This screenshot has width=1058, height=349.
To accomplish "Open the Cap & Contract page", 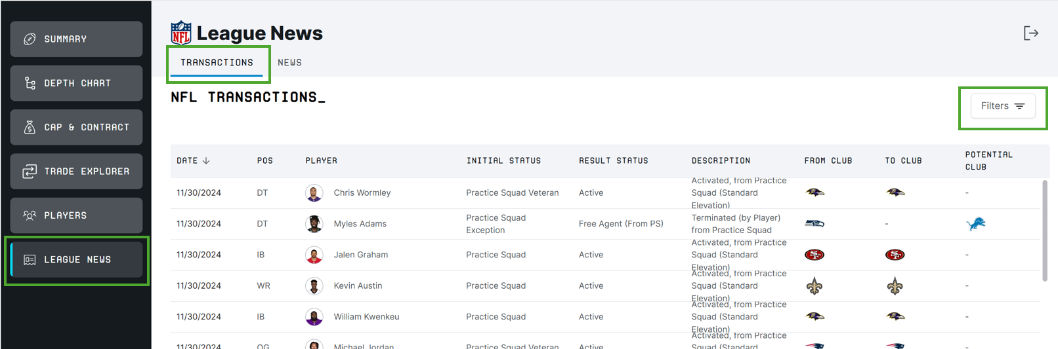I will coord(76,127).
